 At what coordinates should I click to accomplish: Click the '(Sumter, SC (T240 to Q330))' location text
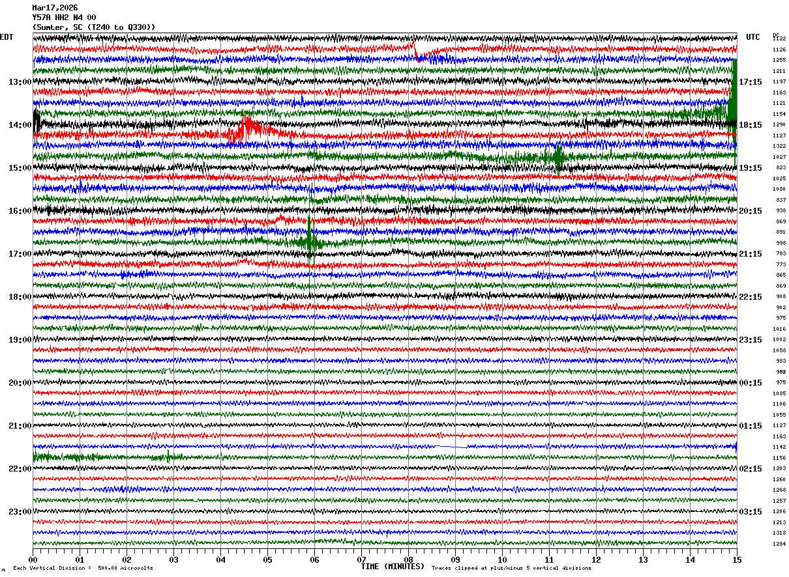[94, 27]
